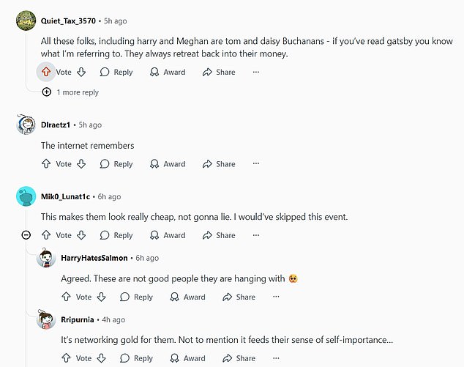Open Quiet_Tax_3570's user profile link
Screen dimensions: 464x367
72,21
